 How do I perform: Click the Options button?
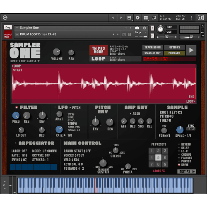click(175, 47)
